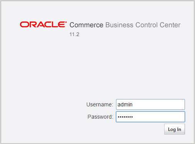This screenshot has height=144, width=195.
Task: Place cursor in the admin username text
Action: point(125,104)
